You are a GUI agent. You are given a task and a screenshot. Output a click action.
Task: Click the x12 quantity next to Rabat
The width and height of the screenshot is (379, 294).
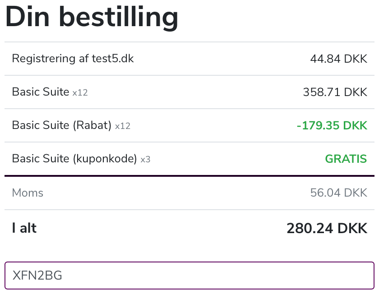[x=123, y=126]
